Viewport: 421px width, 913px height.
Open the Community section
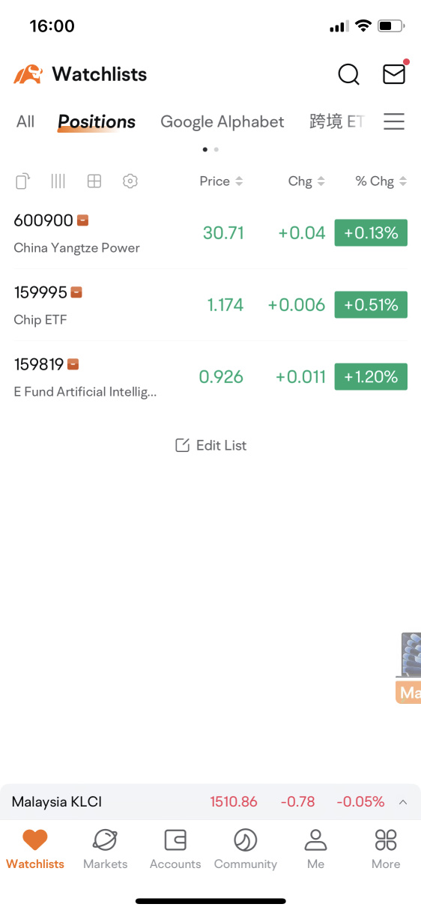point(246,849)
